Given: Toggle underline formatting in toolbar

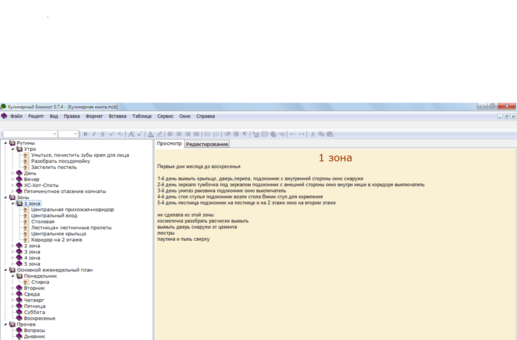Looking at the screenshot, I should (103, 134).
